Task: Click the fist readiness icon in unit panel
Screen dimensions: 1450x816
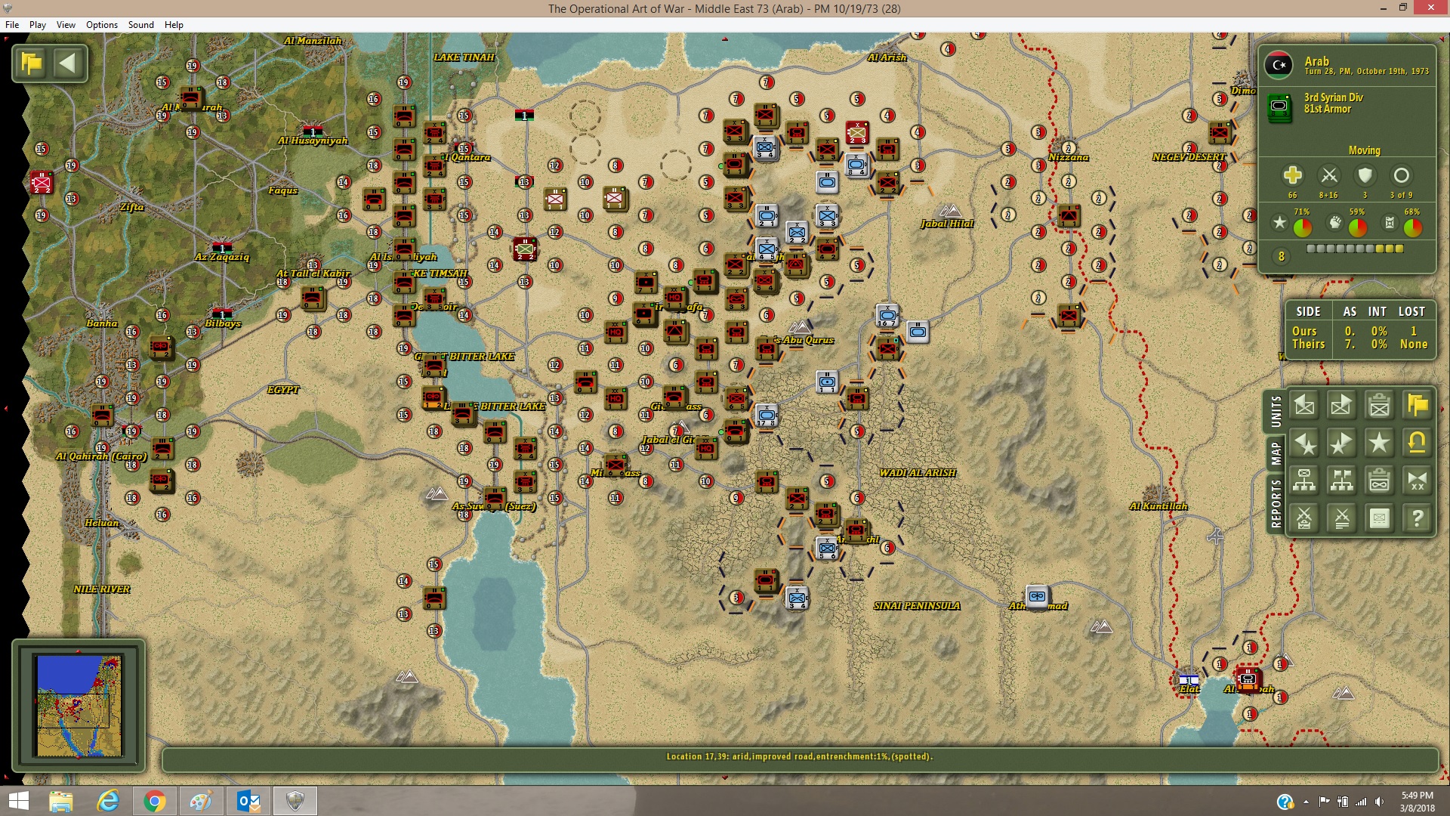Action: (1334, 223)
